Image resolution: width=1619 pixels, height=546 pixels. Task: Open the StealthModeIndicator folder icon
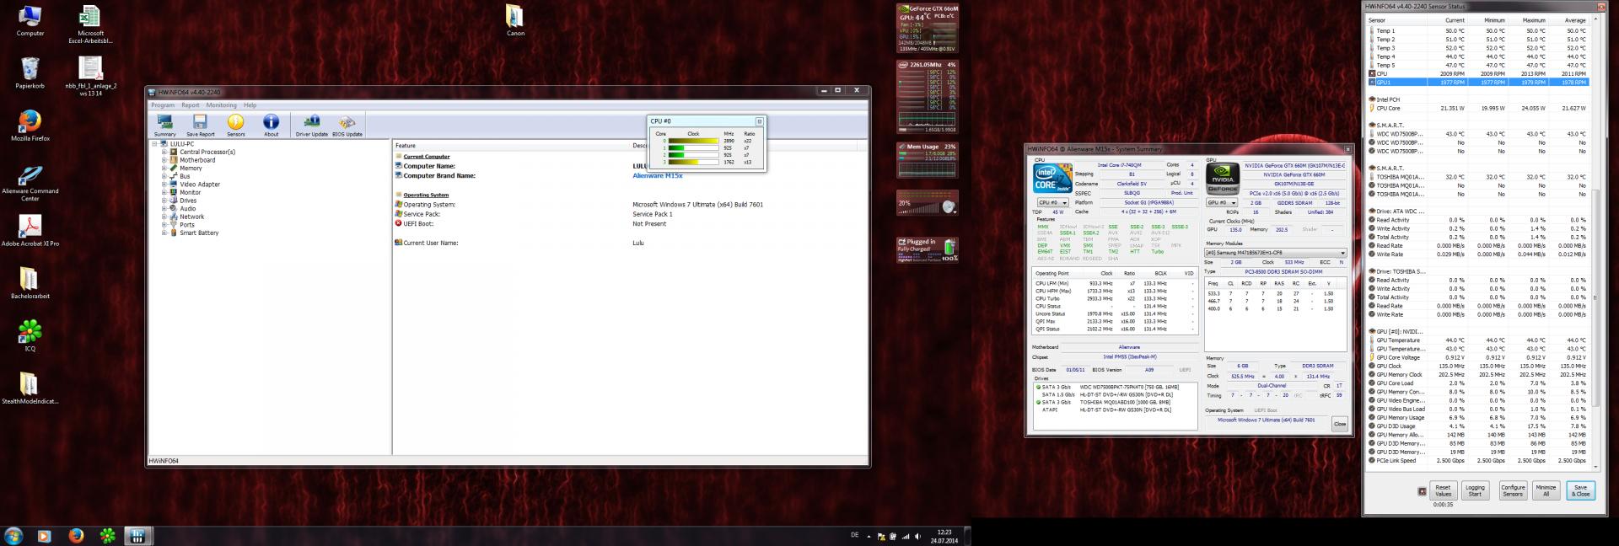[30, 388]
